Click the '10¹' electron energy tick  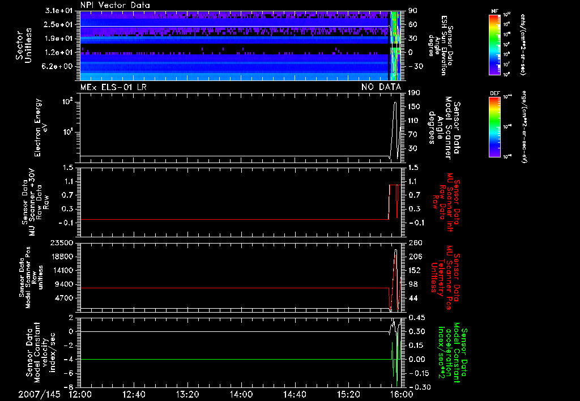68,133
